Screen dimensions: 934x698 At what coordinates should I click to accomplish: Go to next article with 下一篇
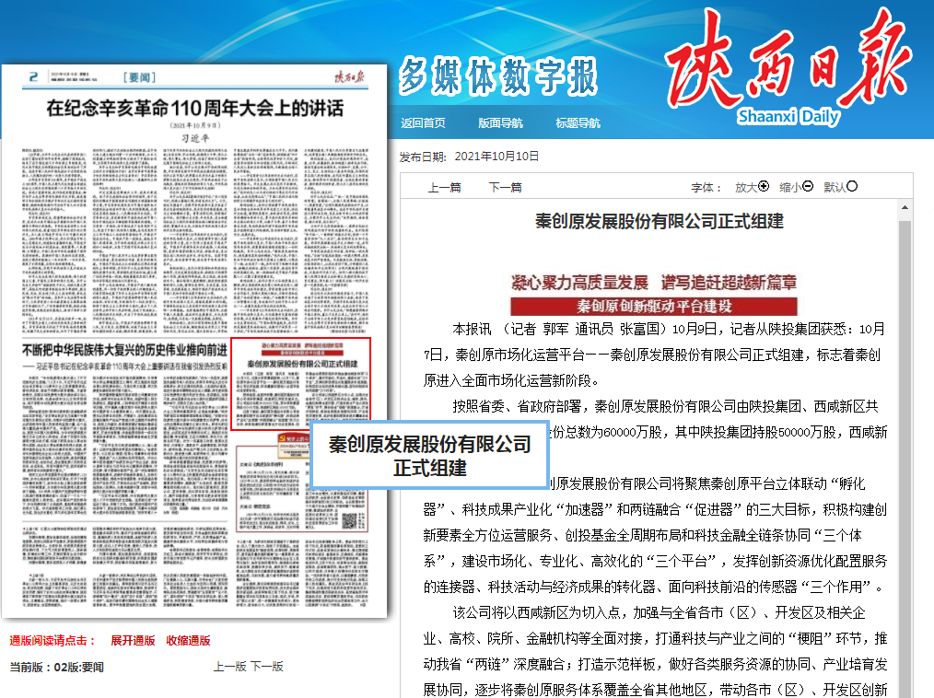coord(505,188)
